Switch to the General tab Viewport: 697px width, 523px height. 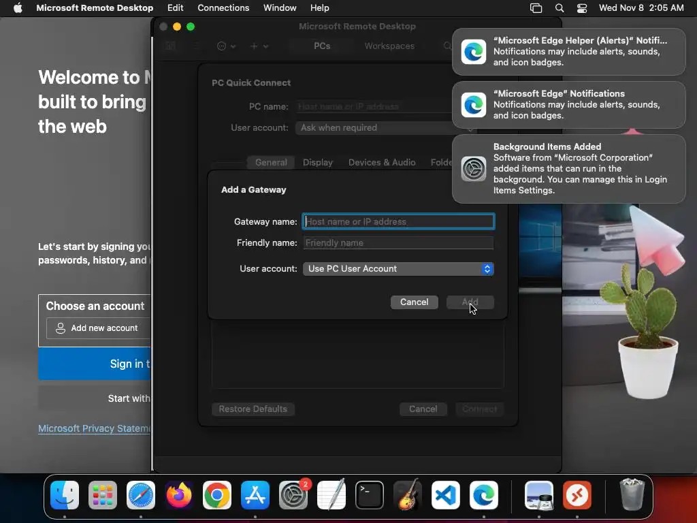[271, 162]
